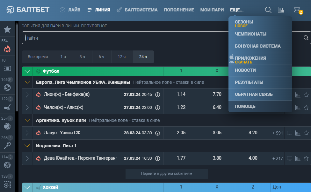Image resolution: width=311 pixels, height=192 pixels.
Task: Open statistics for Ланус - Унион СФ
Action: [298, 133]
